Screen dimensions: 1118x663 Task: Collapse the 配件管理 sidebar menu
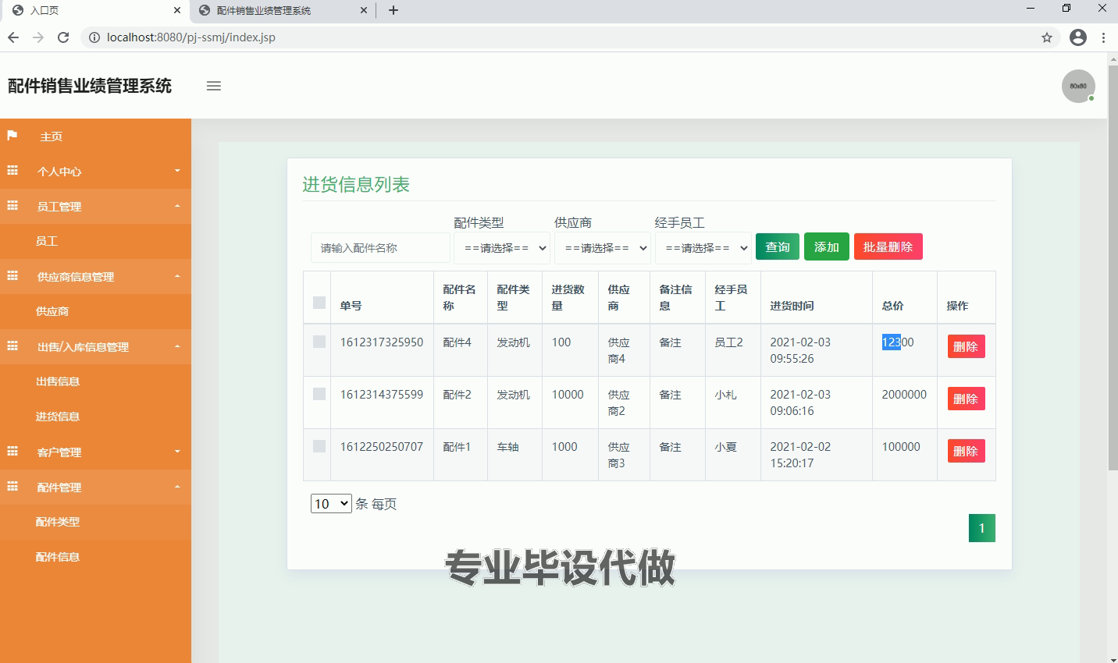pyautogui.click(x=95, y=487)
